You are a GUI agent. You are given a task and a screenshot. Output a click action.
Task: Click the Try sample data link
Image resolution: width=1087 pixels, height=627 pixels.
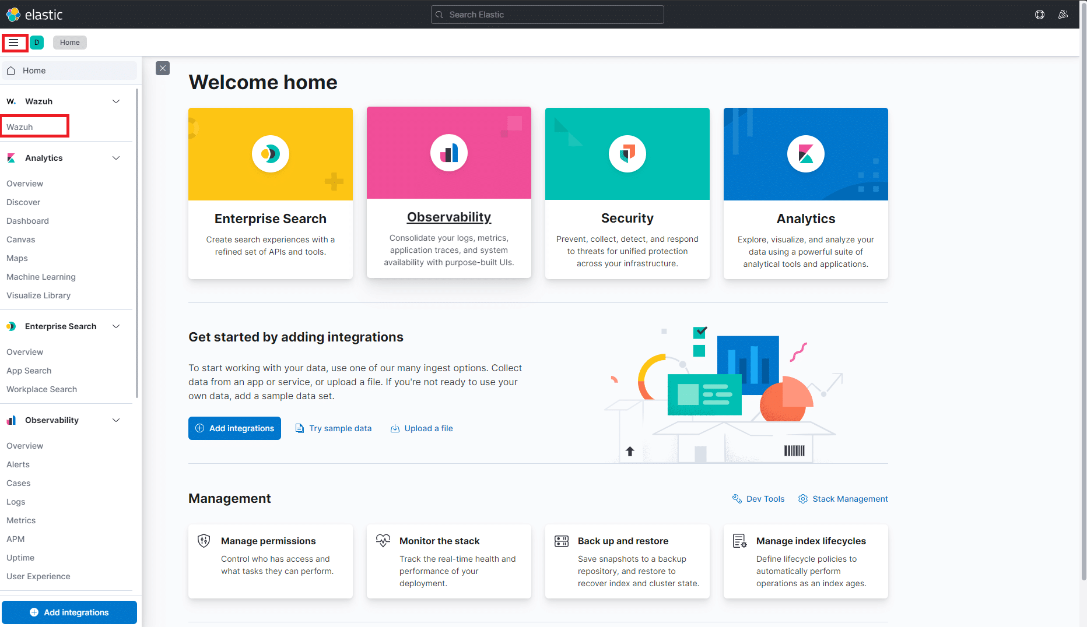tap(334, 428)
